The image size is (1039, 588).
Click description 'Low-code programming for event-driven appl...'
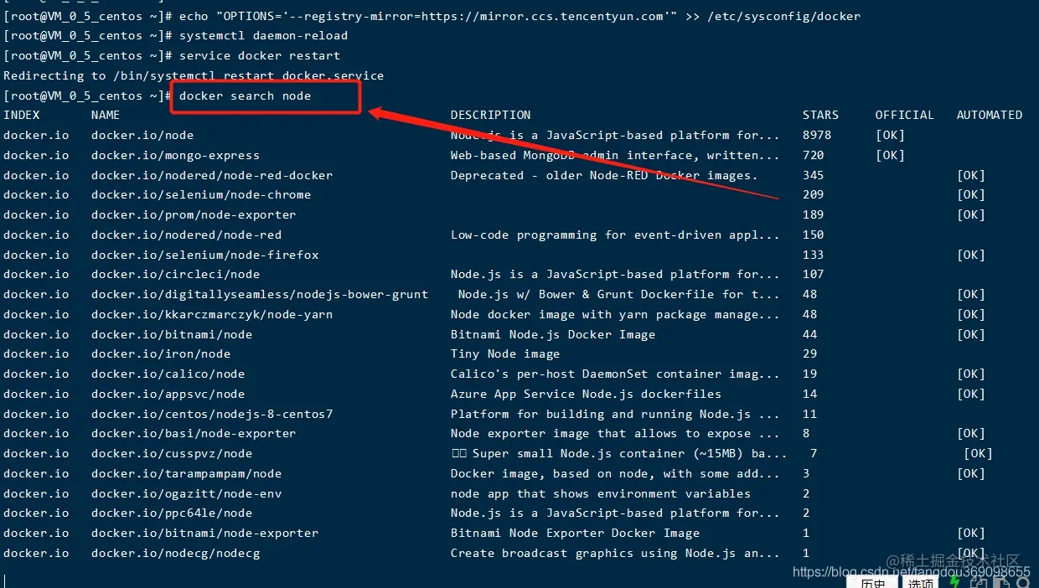(x=615, y=235)
